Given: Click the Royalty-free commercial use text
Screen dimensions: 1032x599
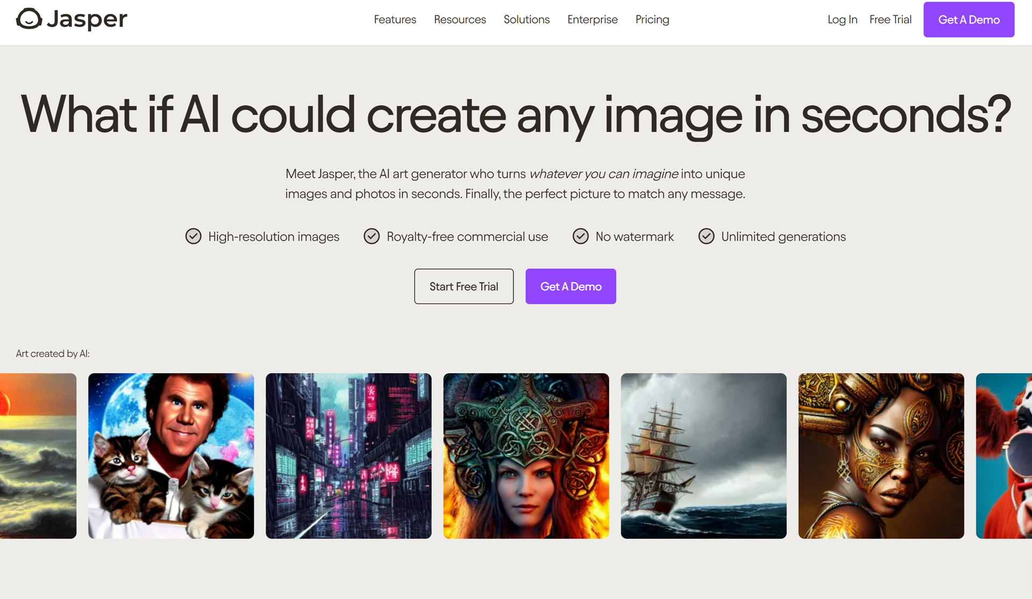Looking at the screenshot, I should coord(468,237).
